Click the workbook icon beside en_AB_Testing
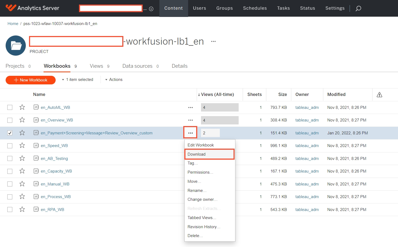Image resolution: width=398 pixels, height=247 pixels. pos(36,158)
